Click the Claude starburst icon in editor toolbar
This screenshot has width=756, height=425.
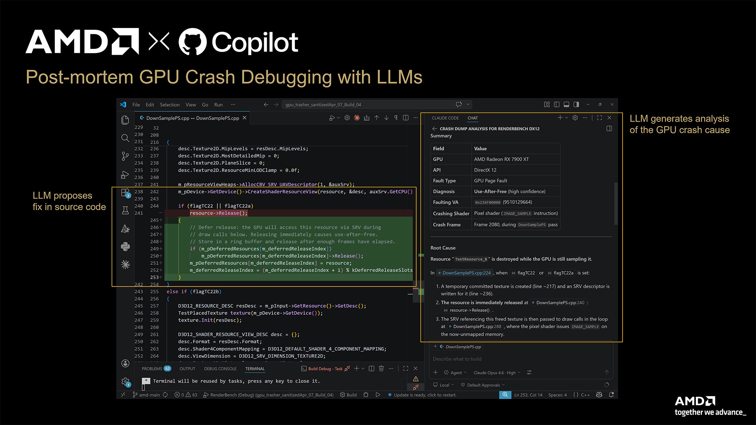357,118
